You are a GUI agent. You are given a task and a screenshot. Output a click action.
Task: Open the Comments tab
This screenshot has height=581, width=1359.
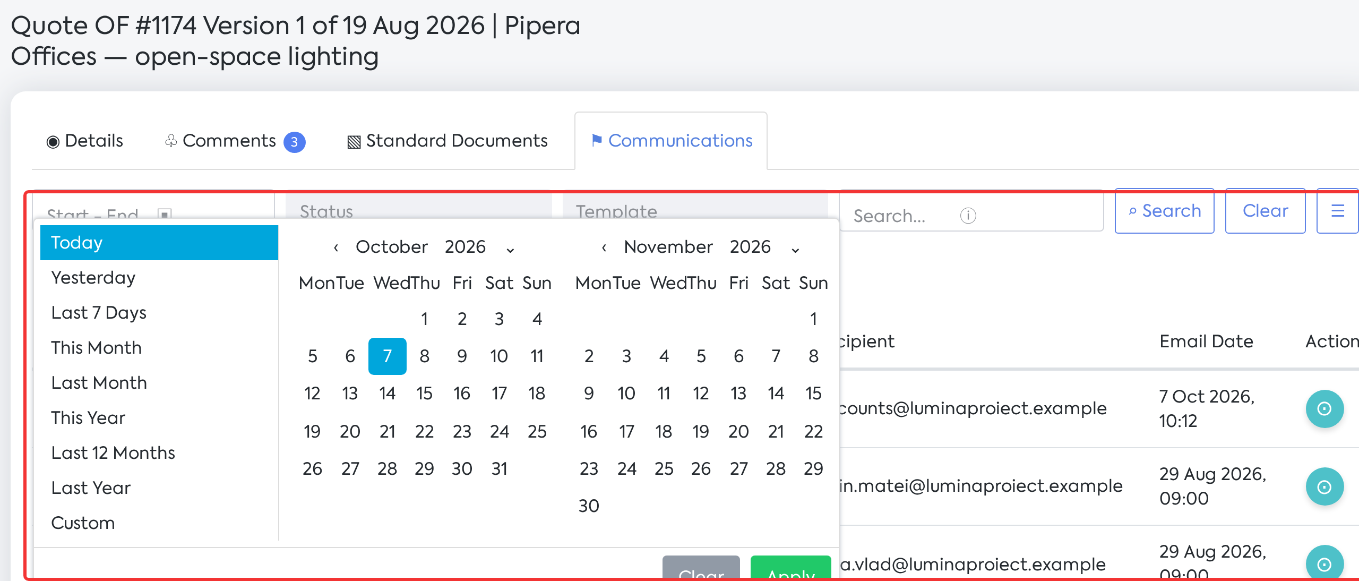click(x=235, y=141)
